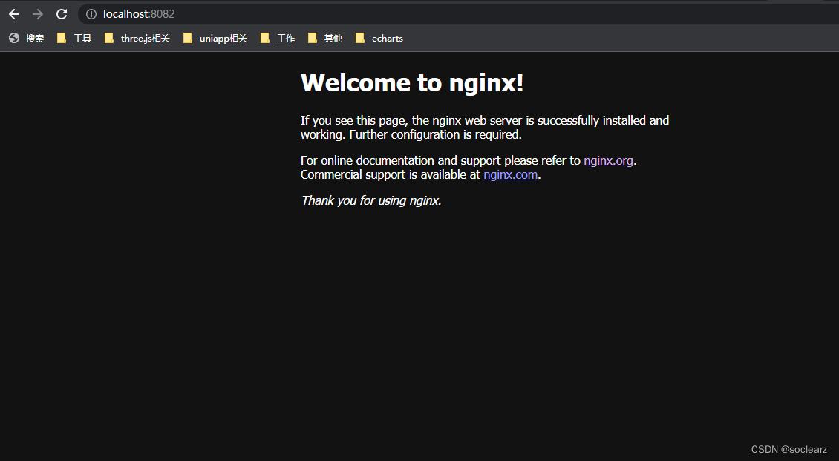Focus the address bar showing localhost:8082
The image size is (839, 461).
click(460, 14)
